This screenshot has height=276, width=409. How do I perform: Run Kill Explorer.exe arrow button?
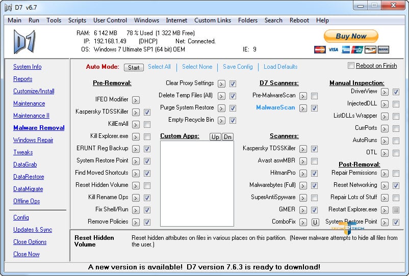(136, 136)
